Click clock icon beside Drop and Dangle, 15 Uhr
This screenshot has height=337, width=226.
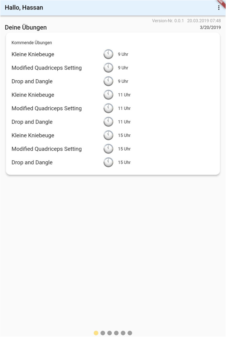pos(109,163)
